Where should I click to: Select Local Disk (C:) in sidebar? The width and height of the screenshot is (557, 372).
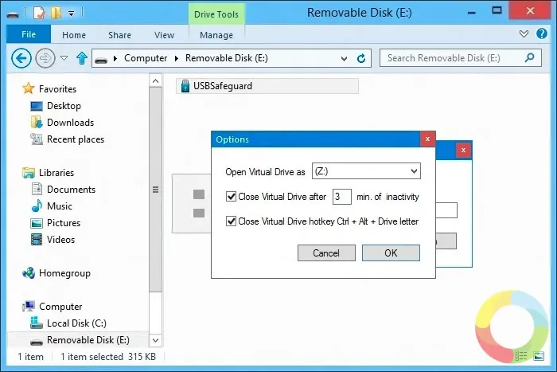tap(68, 323)
